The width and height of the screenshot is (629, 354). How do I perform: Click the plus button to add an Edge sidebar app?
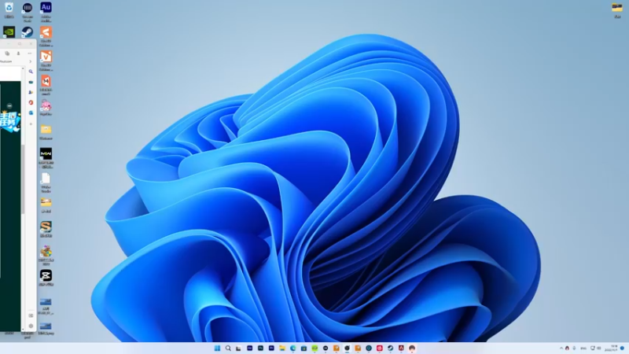(x=31, y=124)
